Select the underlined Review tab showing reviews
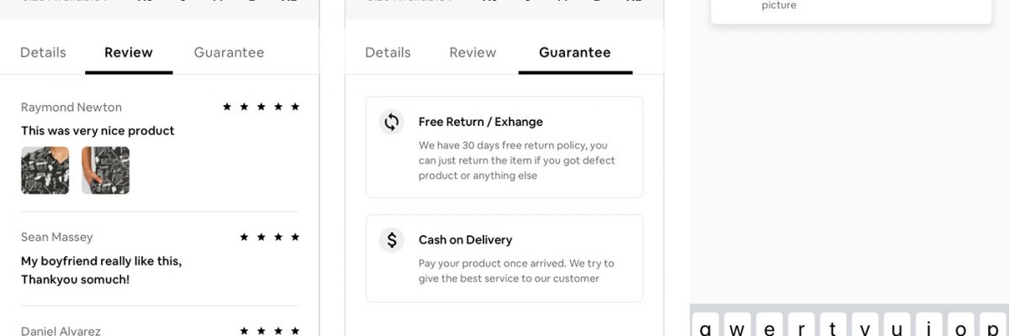 (129, 52)
